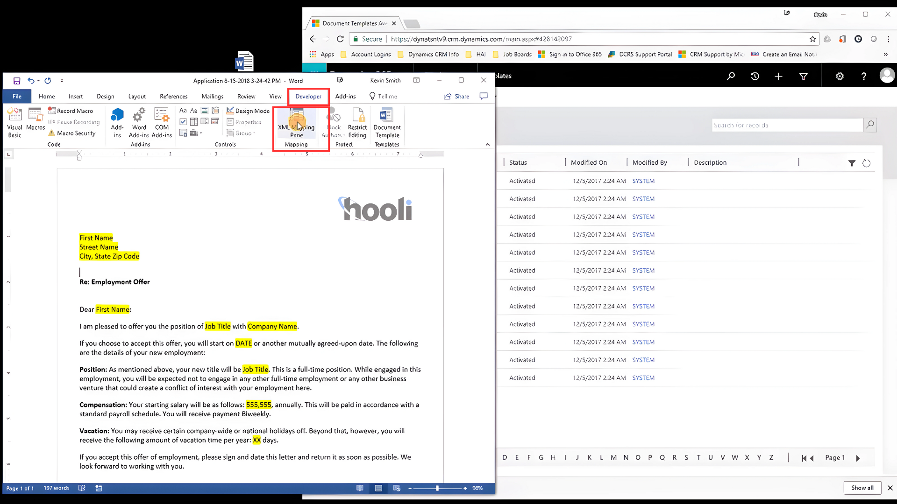The height and width of the screenshot is (504, 897).
Task: Adjust the Word zoom slider
Action: point(437,488)
